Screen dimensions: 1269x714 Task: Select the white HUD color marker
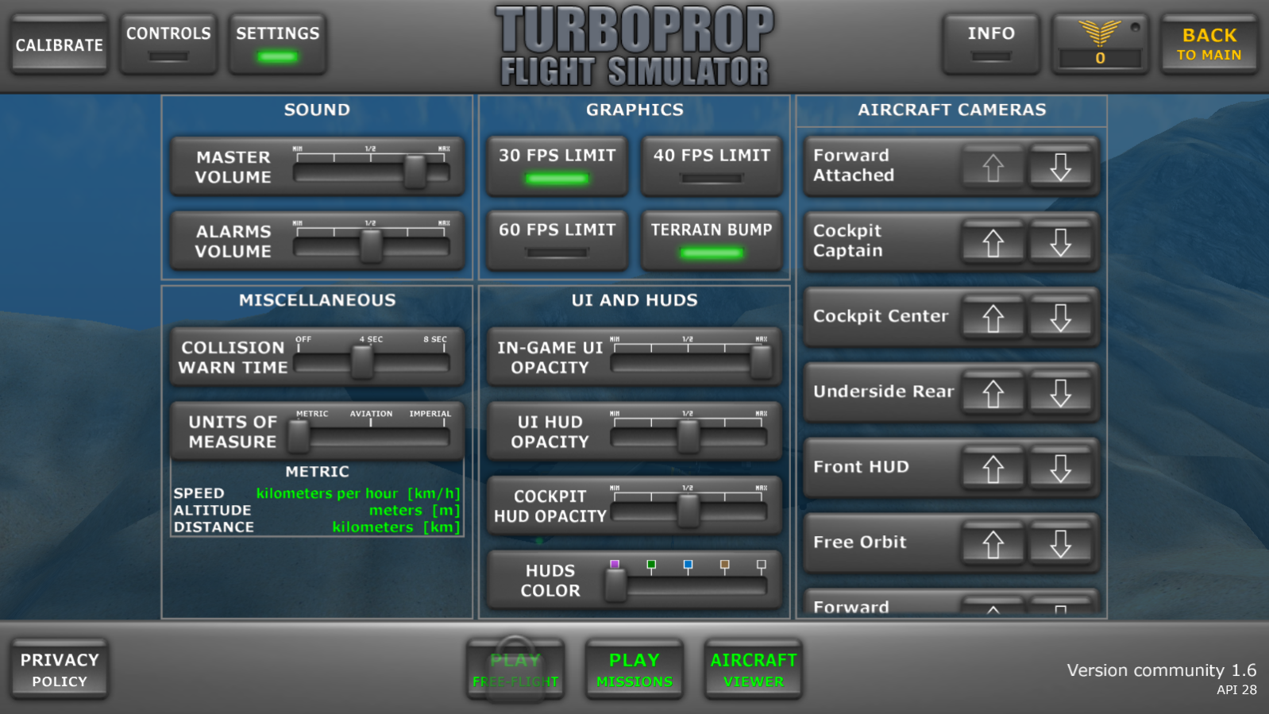click(761, 565)
